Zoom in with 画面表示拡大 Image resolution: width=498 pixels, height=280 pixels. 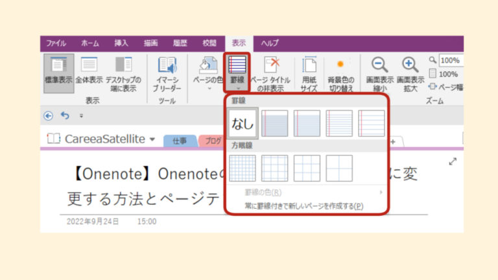pos(410,74)
